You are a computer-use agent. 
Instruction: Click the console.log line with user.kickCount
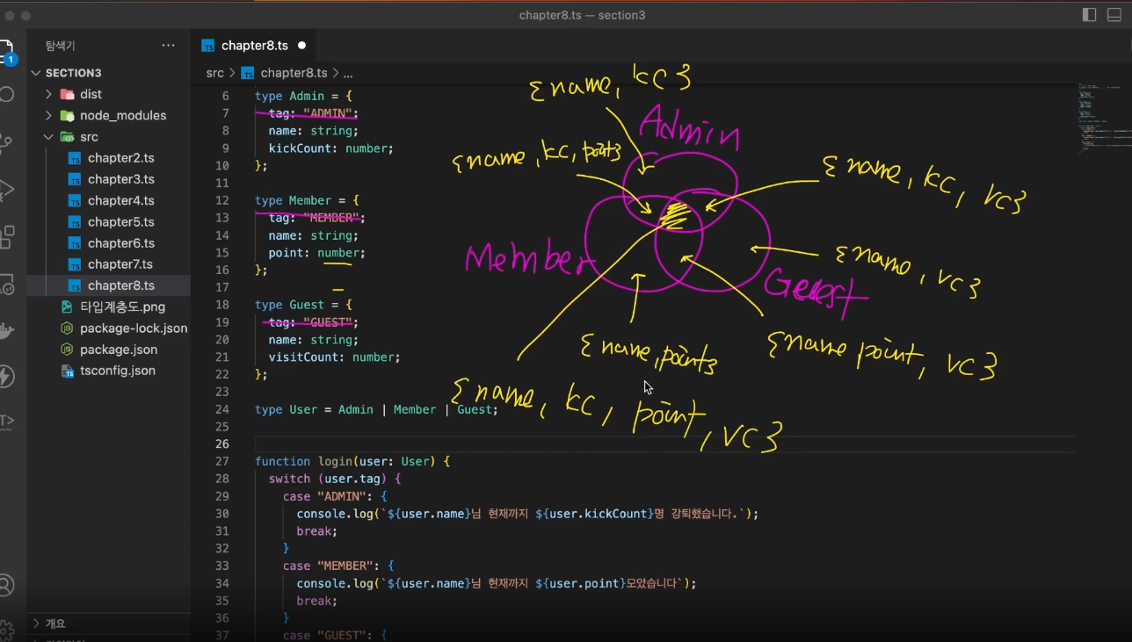527,514
